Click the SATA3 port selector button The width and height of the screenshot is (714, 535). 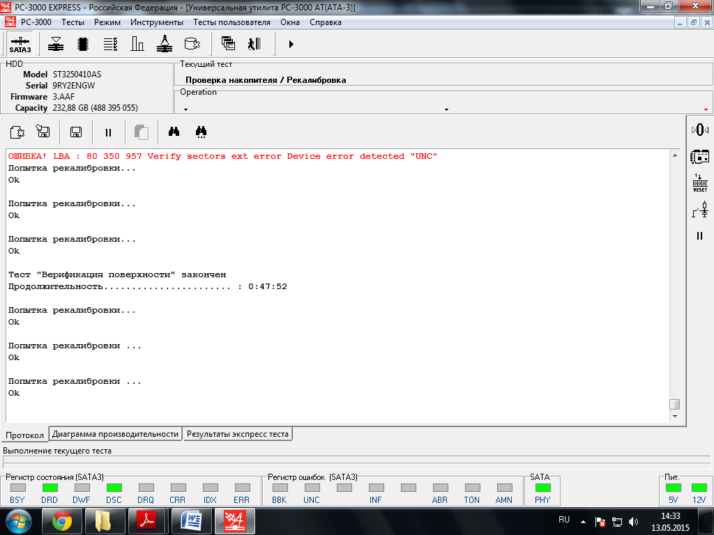(20, 44)
